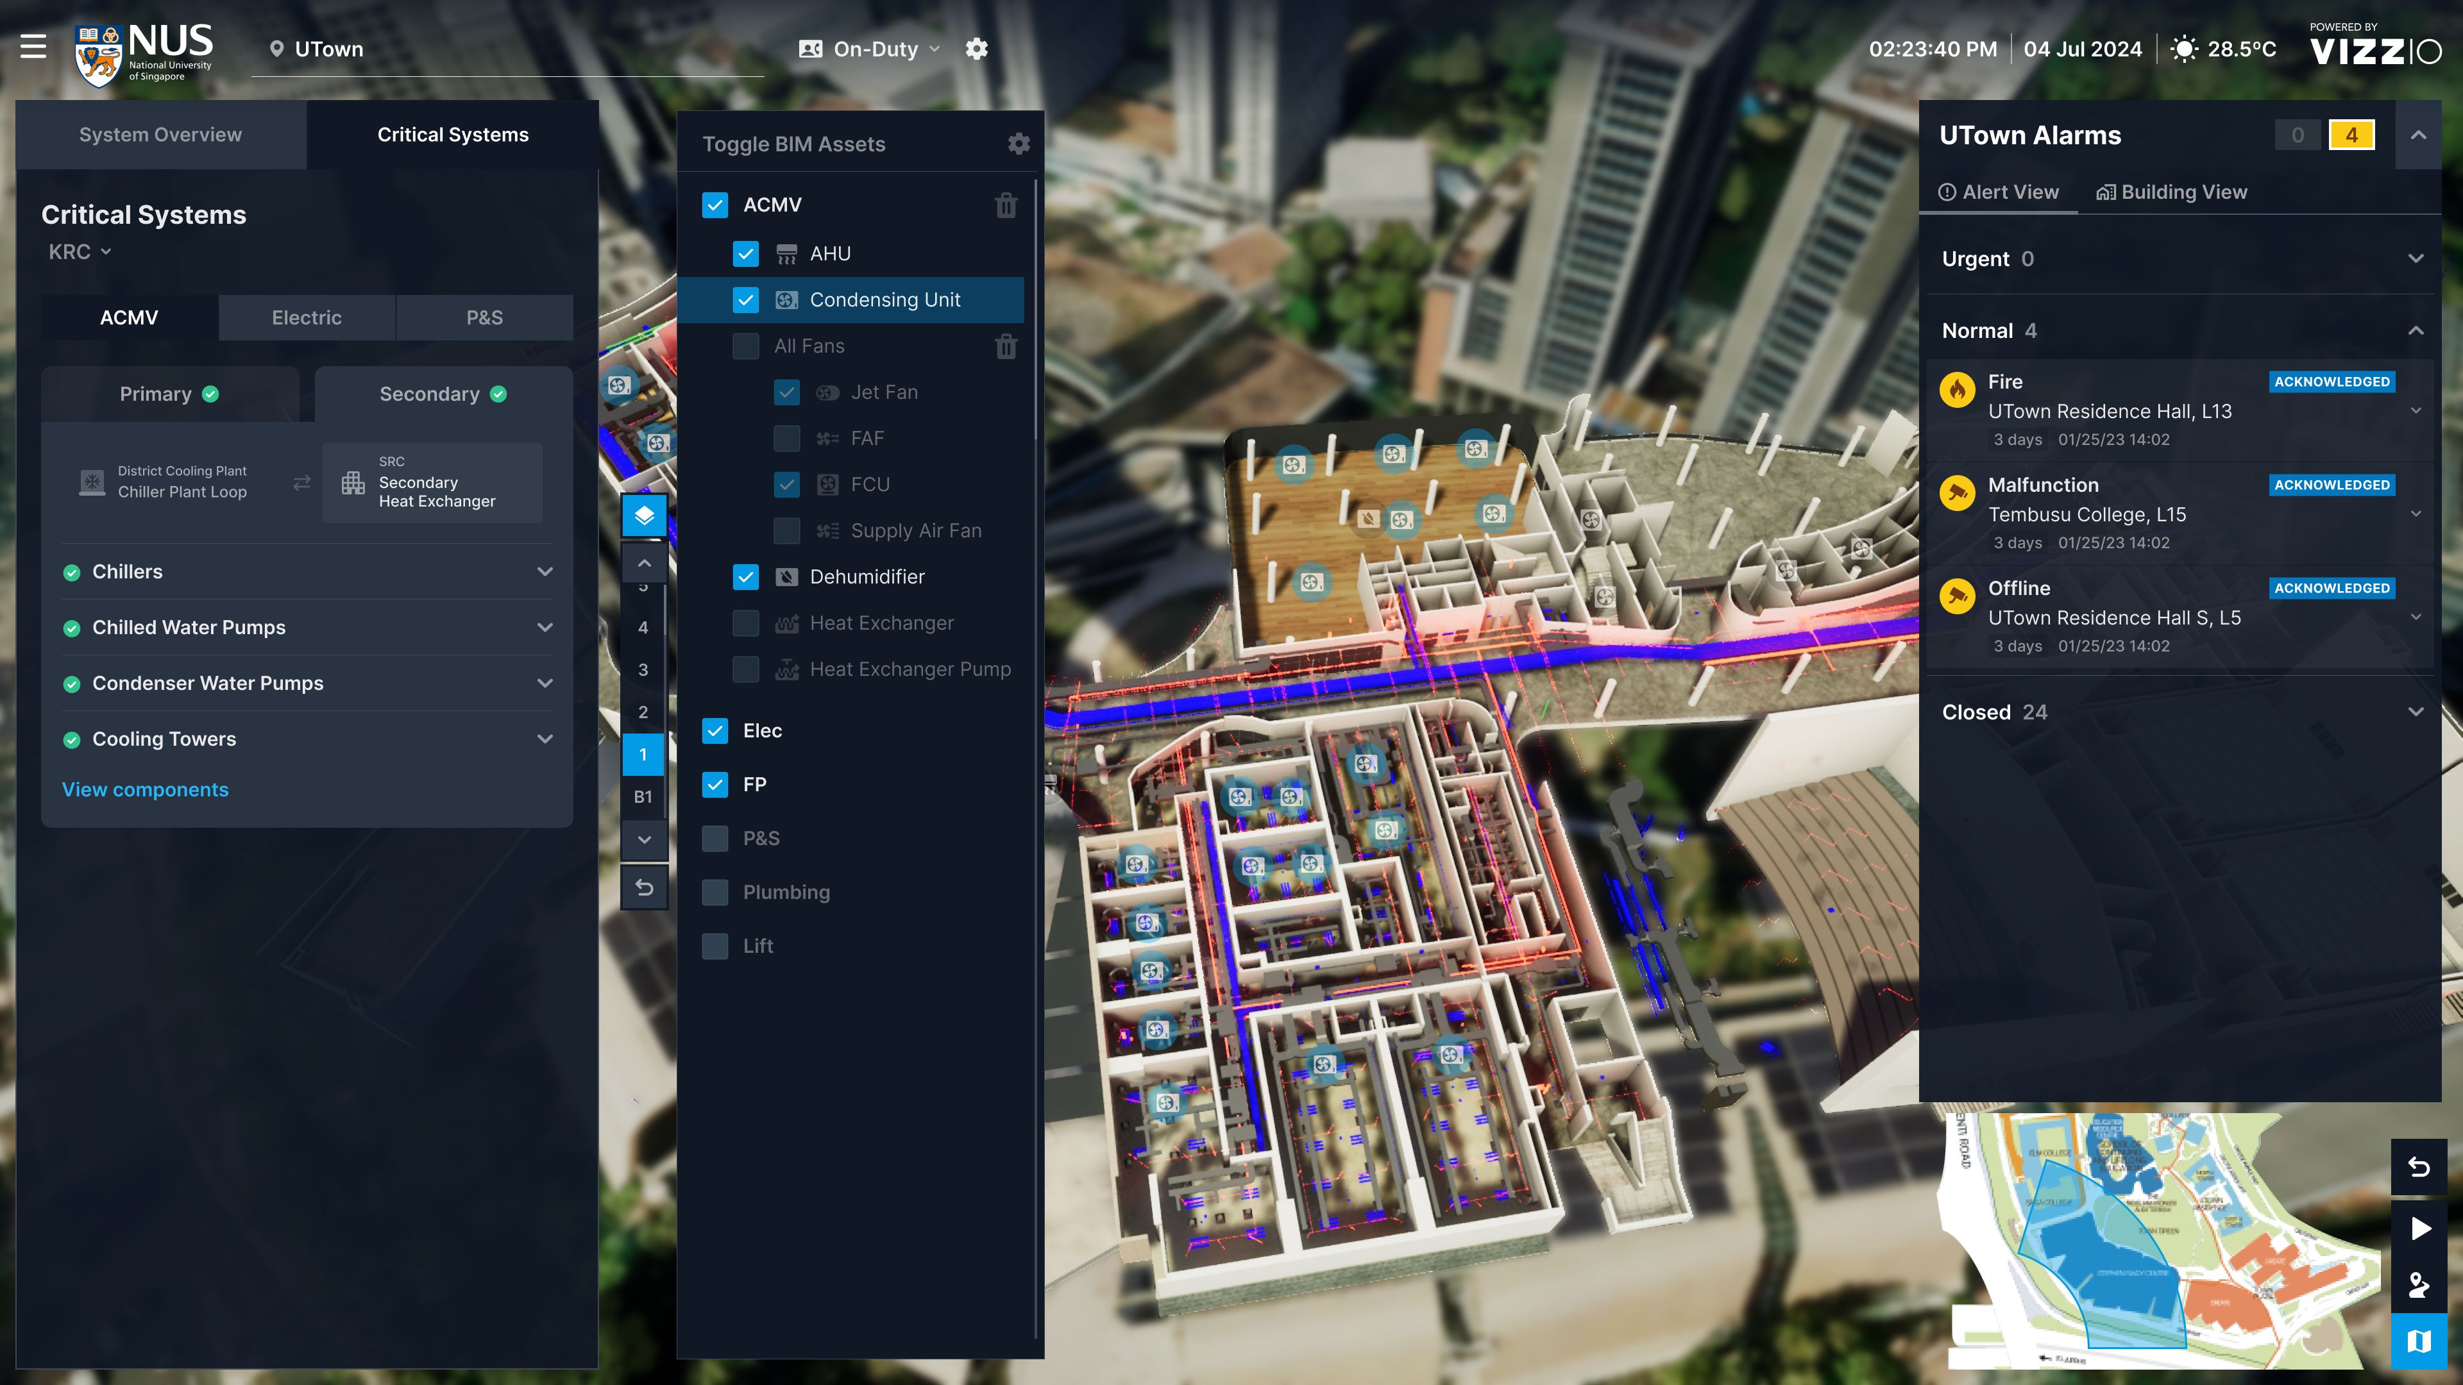Switch to Building View
The image size is (2463, 1385).
[2171, 192]
